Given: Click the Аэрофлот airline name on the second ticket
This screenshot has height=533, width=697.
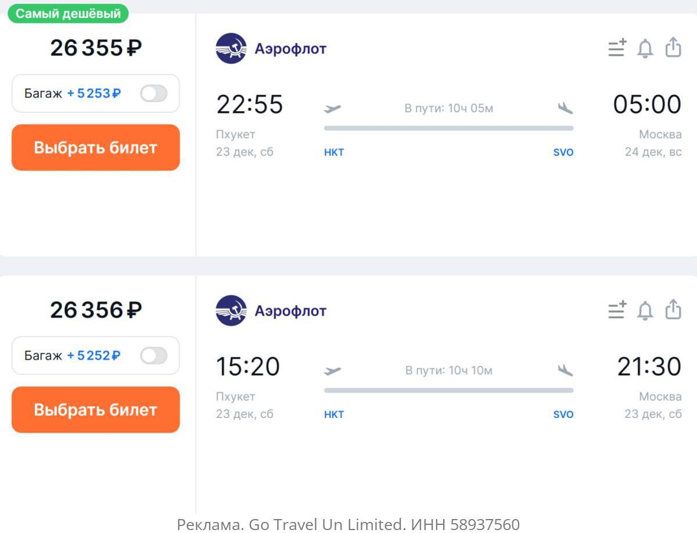Looking at the screenshot, I should pyautogui.click(x=290, y=311).
